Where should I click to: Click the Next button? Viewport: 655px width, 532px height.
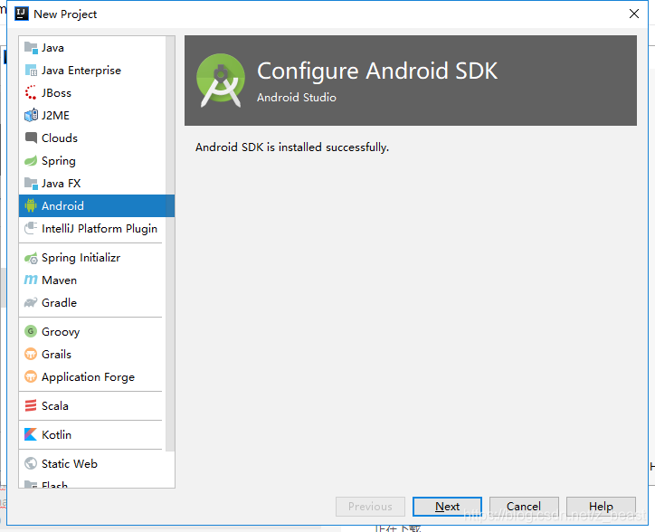pos(447,507)
